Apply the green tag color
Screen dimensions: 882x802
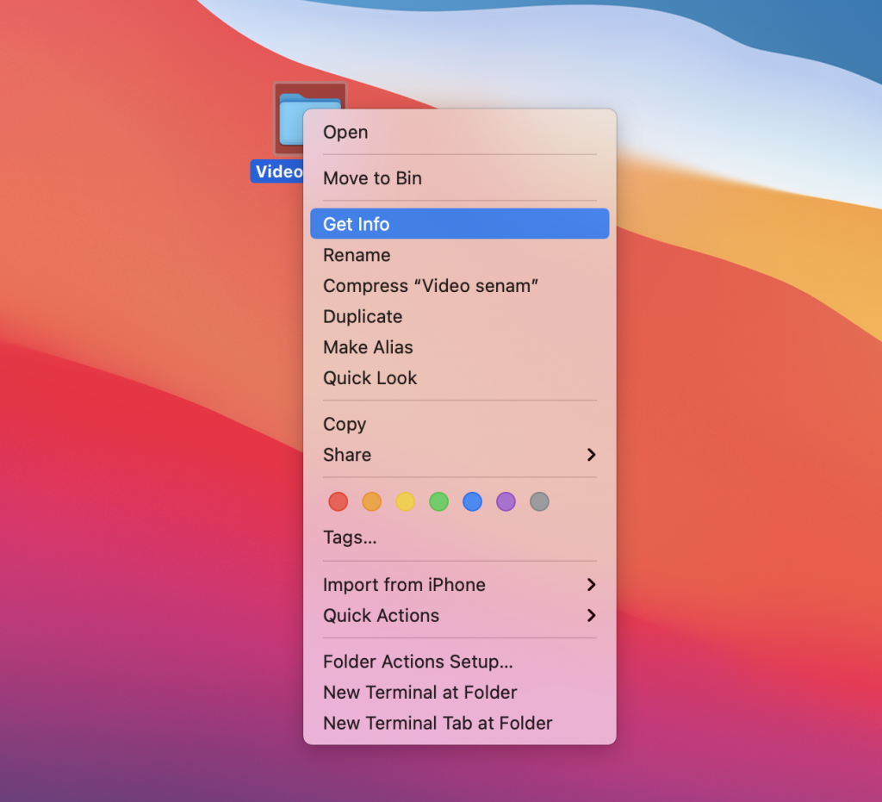click(x=438, y=501)
